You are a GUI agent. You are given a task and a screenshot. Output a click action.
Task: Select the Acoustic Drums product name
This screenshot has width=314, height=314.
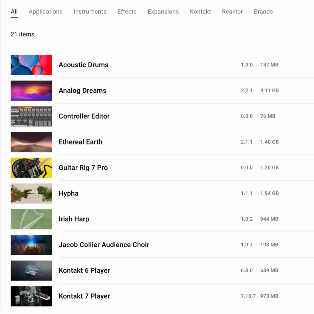(84, 65)
